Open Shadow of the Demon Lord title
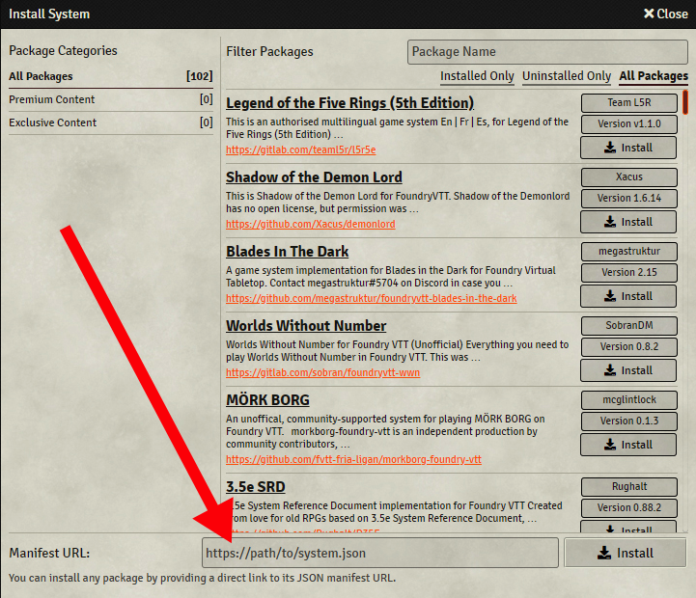The width and height of the screenshot is (696, 598). pos(314,177)
